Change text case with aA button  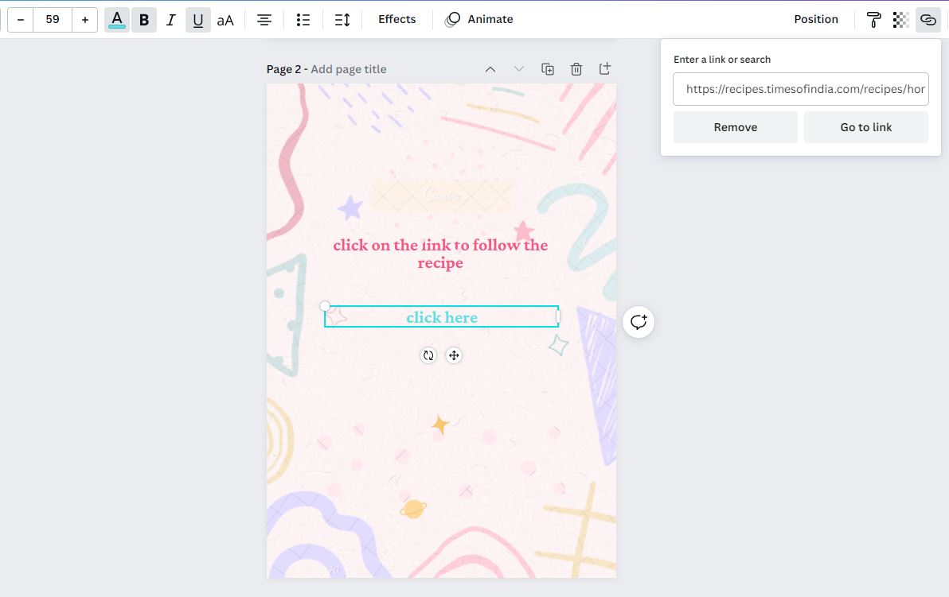tap(225, 20)
